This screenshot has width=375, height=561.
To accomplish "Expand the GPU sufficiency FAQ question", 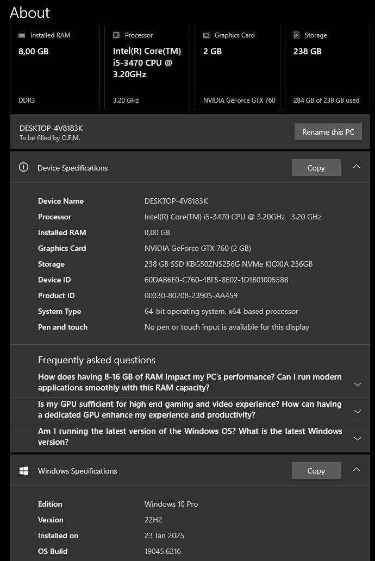I will pyautogui.click(x=357, y=411).
